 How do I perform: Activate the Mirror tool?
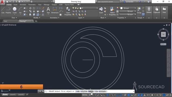[34, 11]
